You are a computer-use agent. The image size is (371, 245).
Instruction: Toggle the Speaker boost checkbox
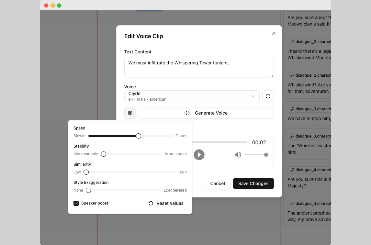tap(76, 203)
